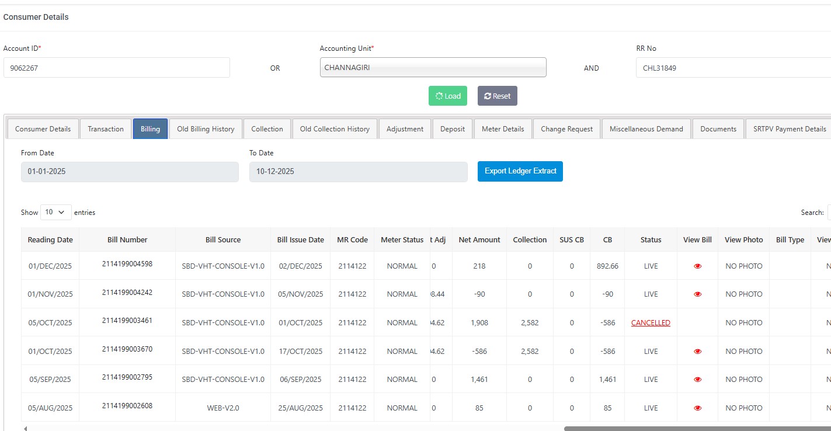Click the horizontal table scrollbar

(x=695, y=428)
